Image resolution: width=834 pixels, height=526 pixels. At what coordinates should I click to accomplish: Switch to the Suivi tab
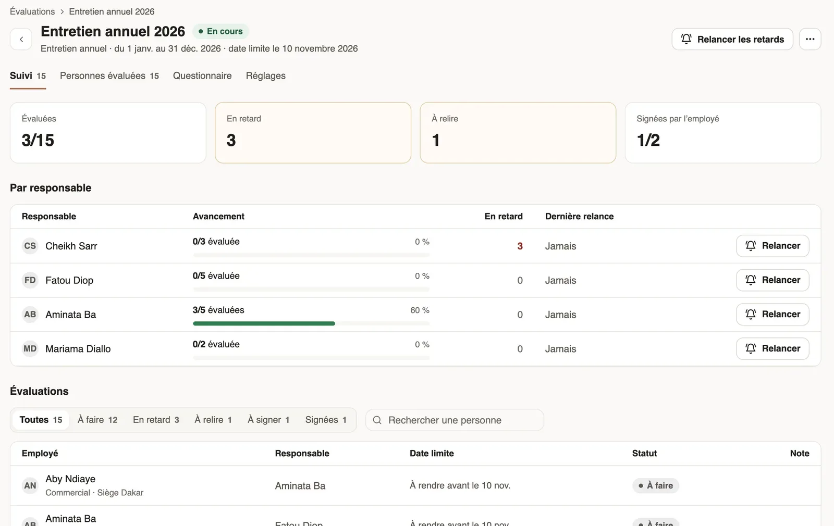(x=28, y=76)
